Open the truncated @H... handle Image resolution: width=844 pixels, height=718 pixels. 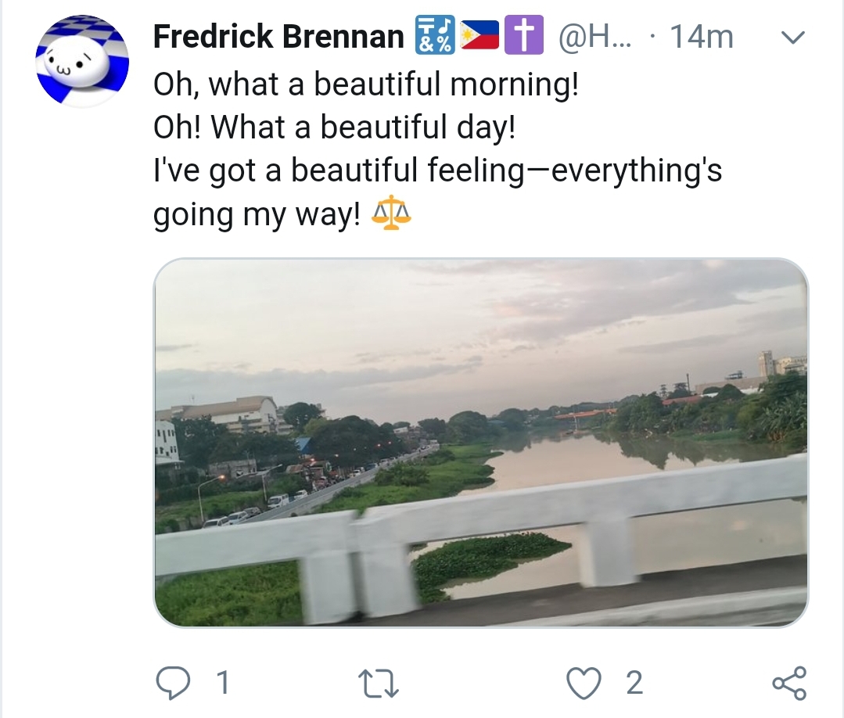(x=594, y=37)
